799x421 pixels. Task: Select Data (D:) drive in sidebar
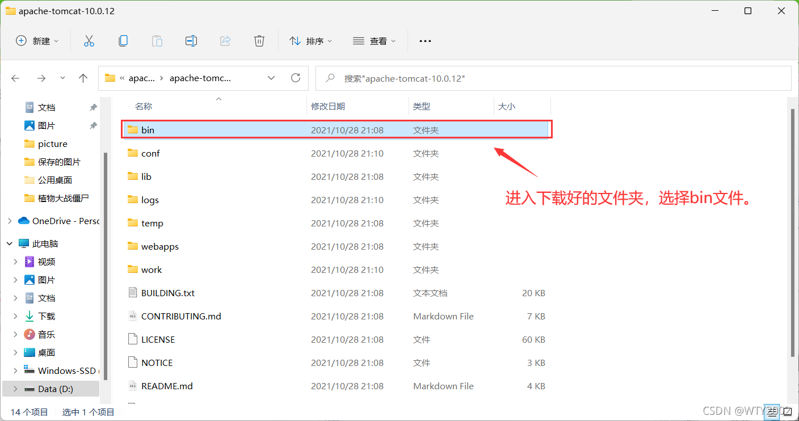51,389
